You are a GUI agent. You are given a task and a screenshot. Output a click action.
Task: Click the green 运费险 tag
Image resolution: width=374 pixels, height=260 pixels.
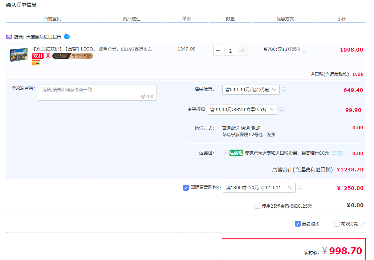coord(236,153)
